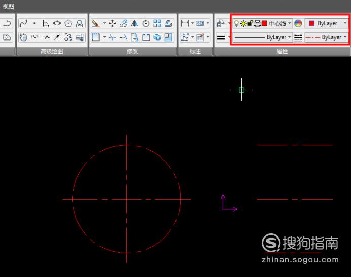Expand the 属性 panel title
This screenshot has width=351, height=277.
click(x=282, y=51)
